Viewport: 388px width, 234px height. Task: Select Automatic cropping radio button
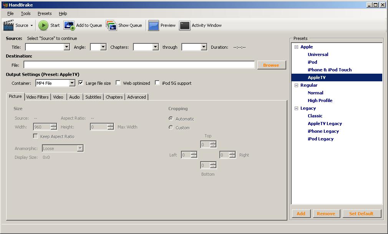tap(171, 119)
